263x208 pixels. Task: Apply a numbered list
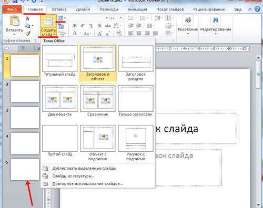[143, 18]
